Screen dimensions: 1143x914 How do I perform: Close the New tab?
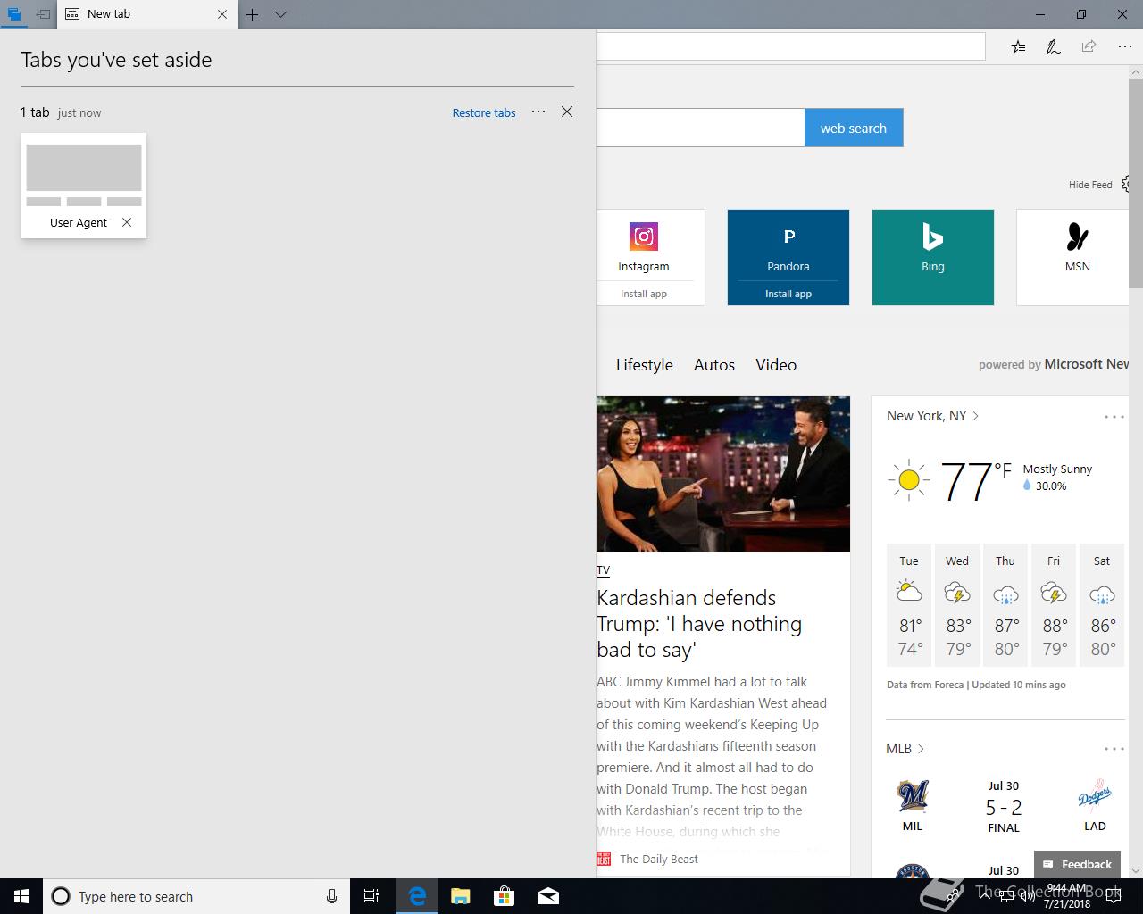point(222,14)
